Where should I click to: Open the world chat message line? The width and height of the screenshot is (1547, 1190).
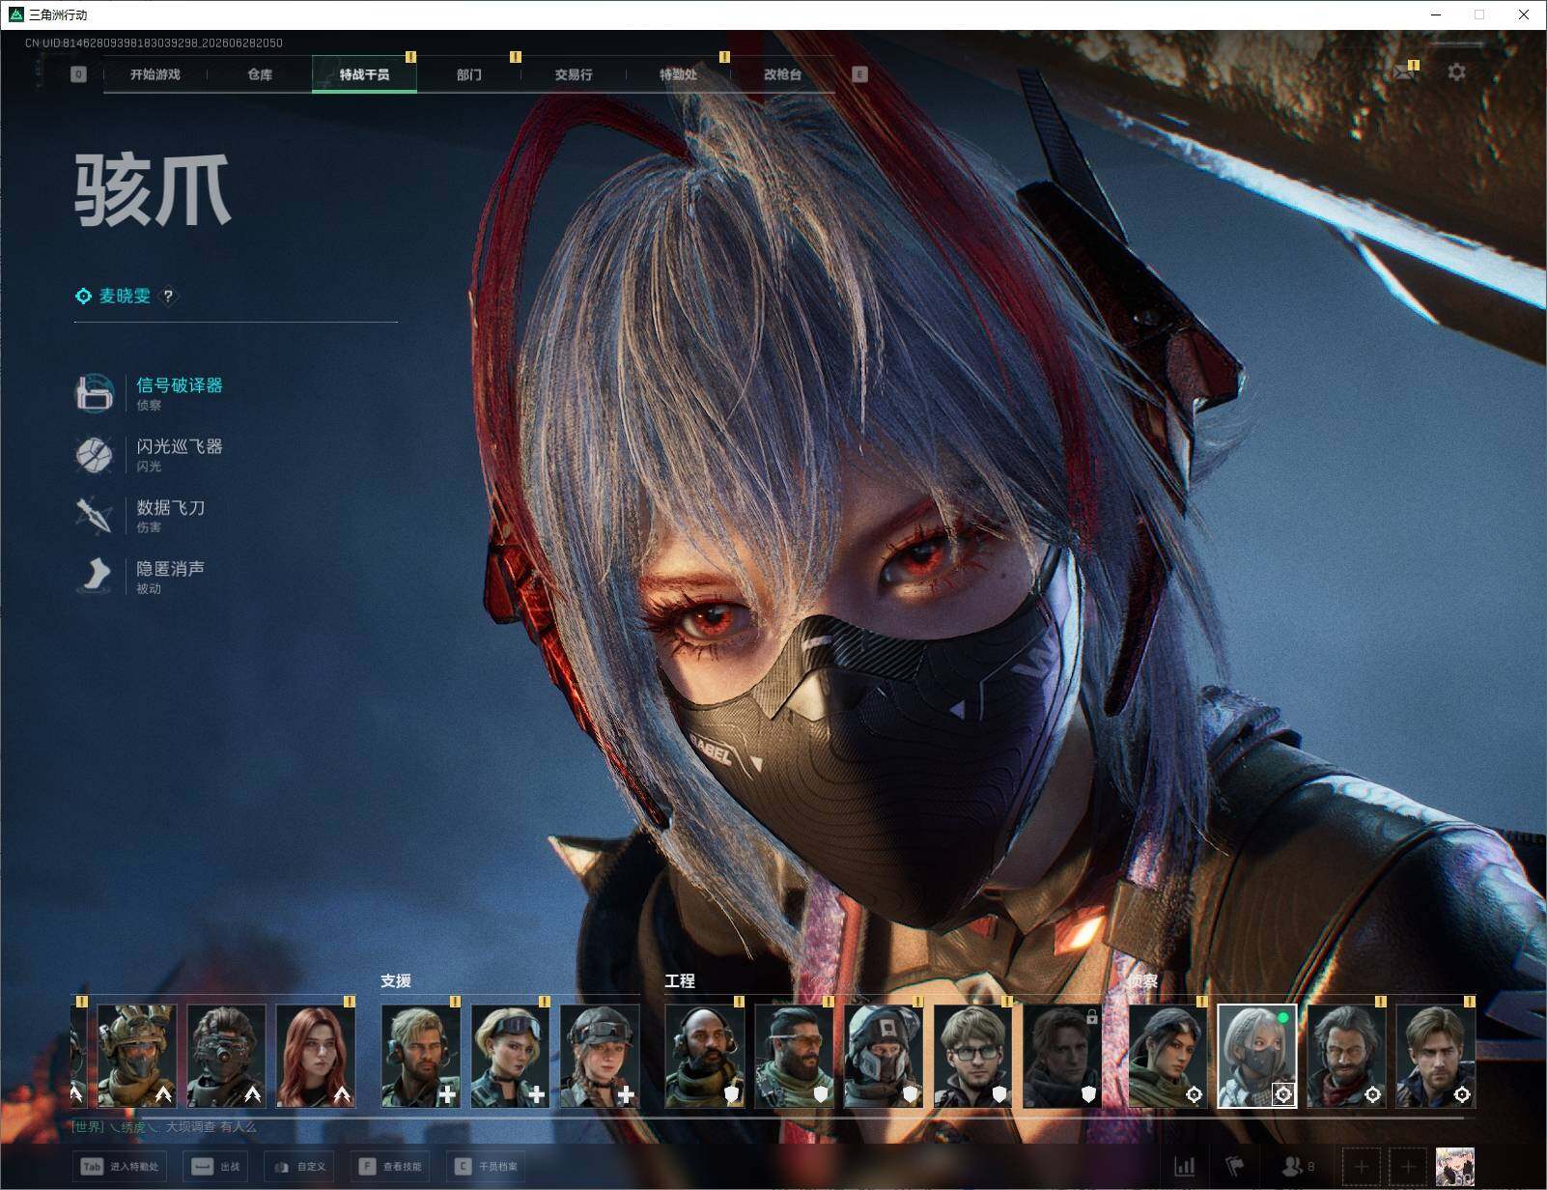pos(165,1127)
